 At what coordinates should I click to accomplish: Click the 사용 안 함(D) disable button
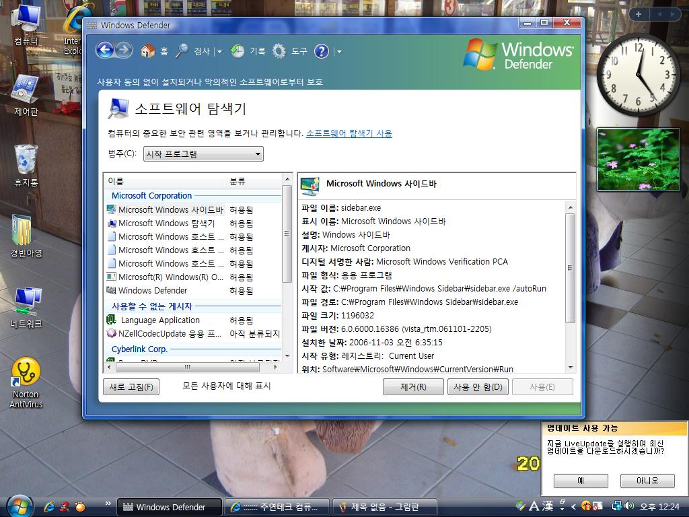point(478,387)
